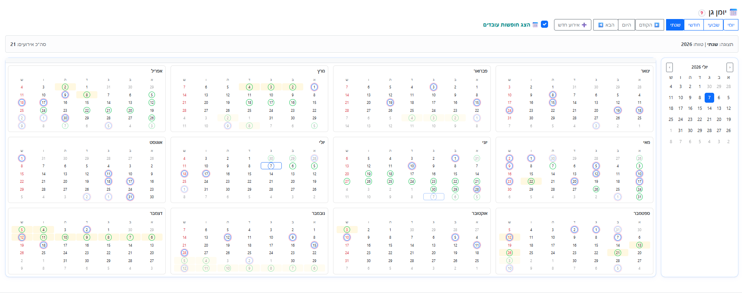Click the red question mark help icon

click(702, 13)
